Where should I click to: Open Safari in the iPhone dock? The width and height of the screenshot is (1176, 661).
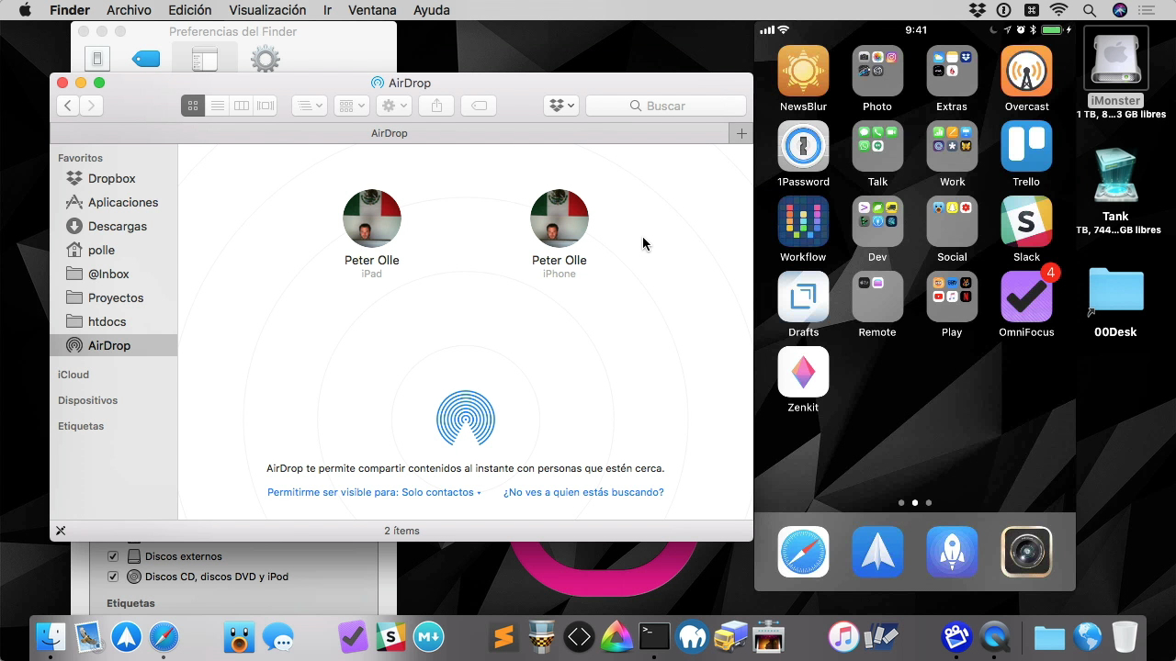[x=803, y=552]
